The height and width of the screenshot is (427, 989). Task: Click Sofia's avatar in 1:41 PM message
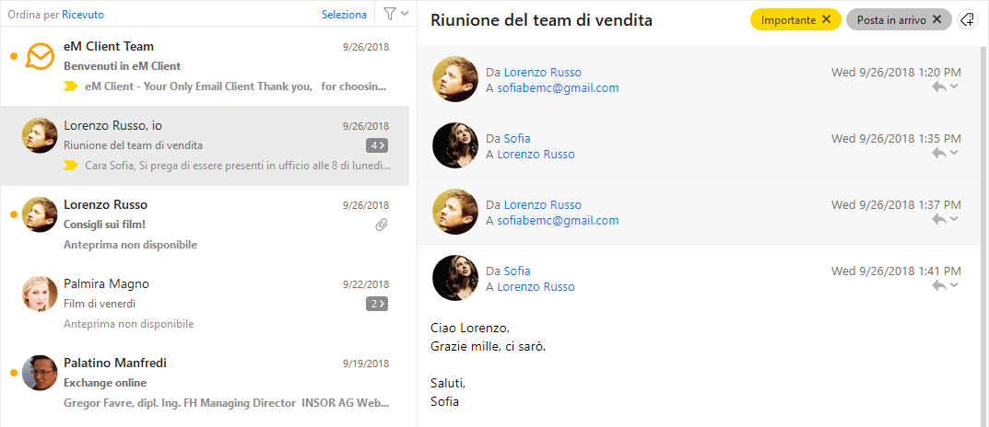[x=455, y=278]
